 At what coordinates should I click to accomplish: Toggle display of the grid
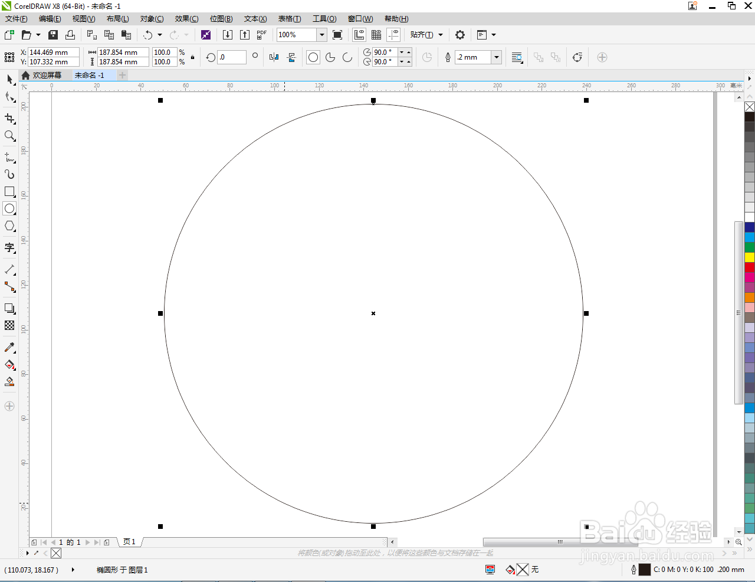(x=376, y=35)
